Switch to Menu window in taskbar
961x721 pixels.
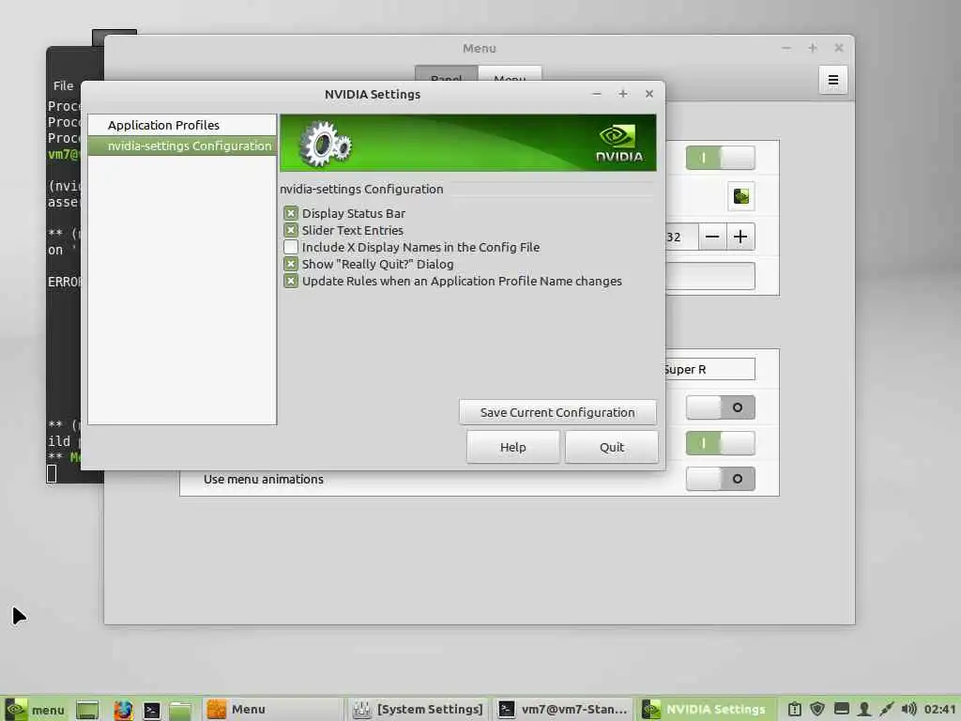tap(272, 710)
